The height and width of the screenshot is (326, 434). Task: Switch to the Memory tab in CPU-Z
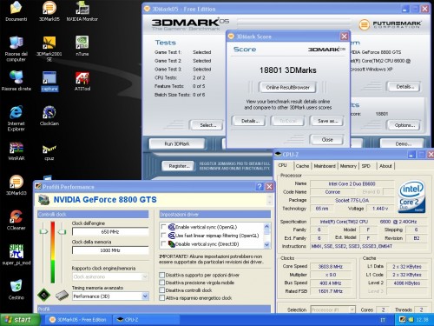pyautogui.click(x=348, y=166)
